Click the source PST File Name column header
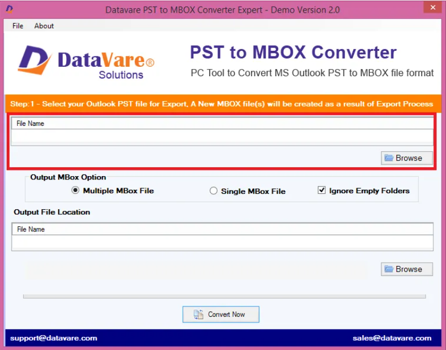 222,124
